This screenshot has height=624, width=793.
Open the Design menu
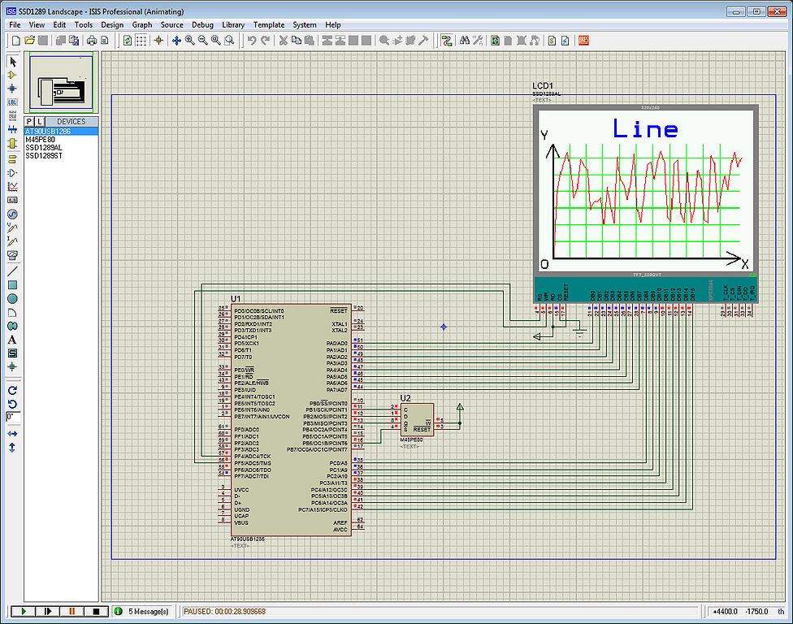112,24
